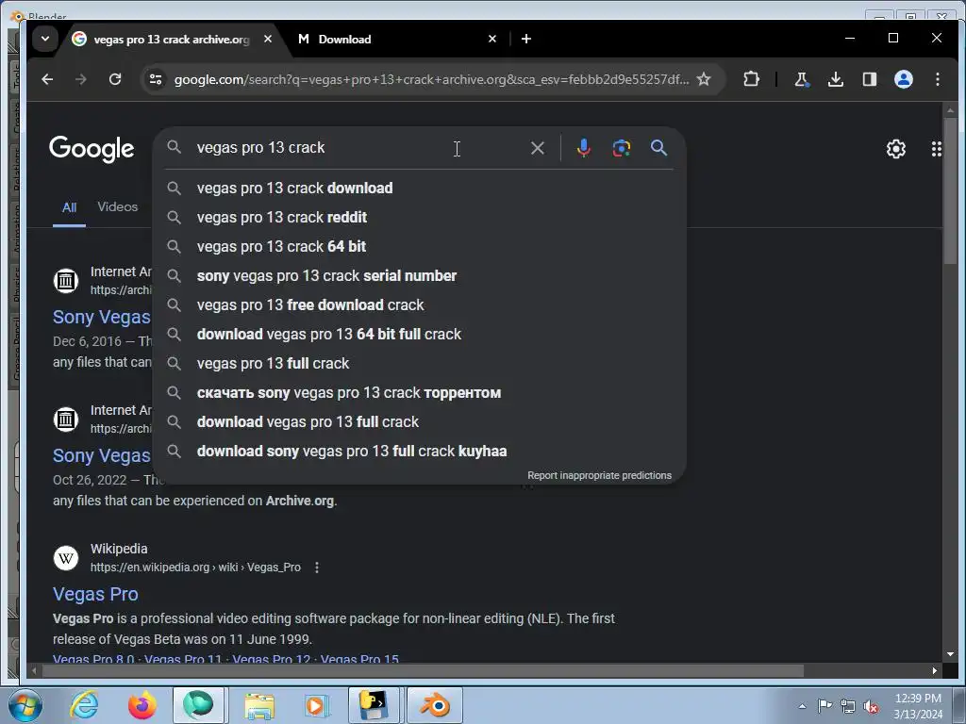Go to Google homepage via logo
This screenshot has height=724, width=966.
coord(92,148)
